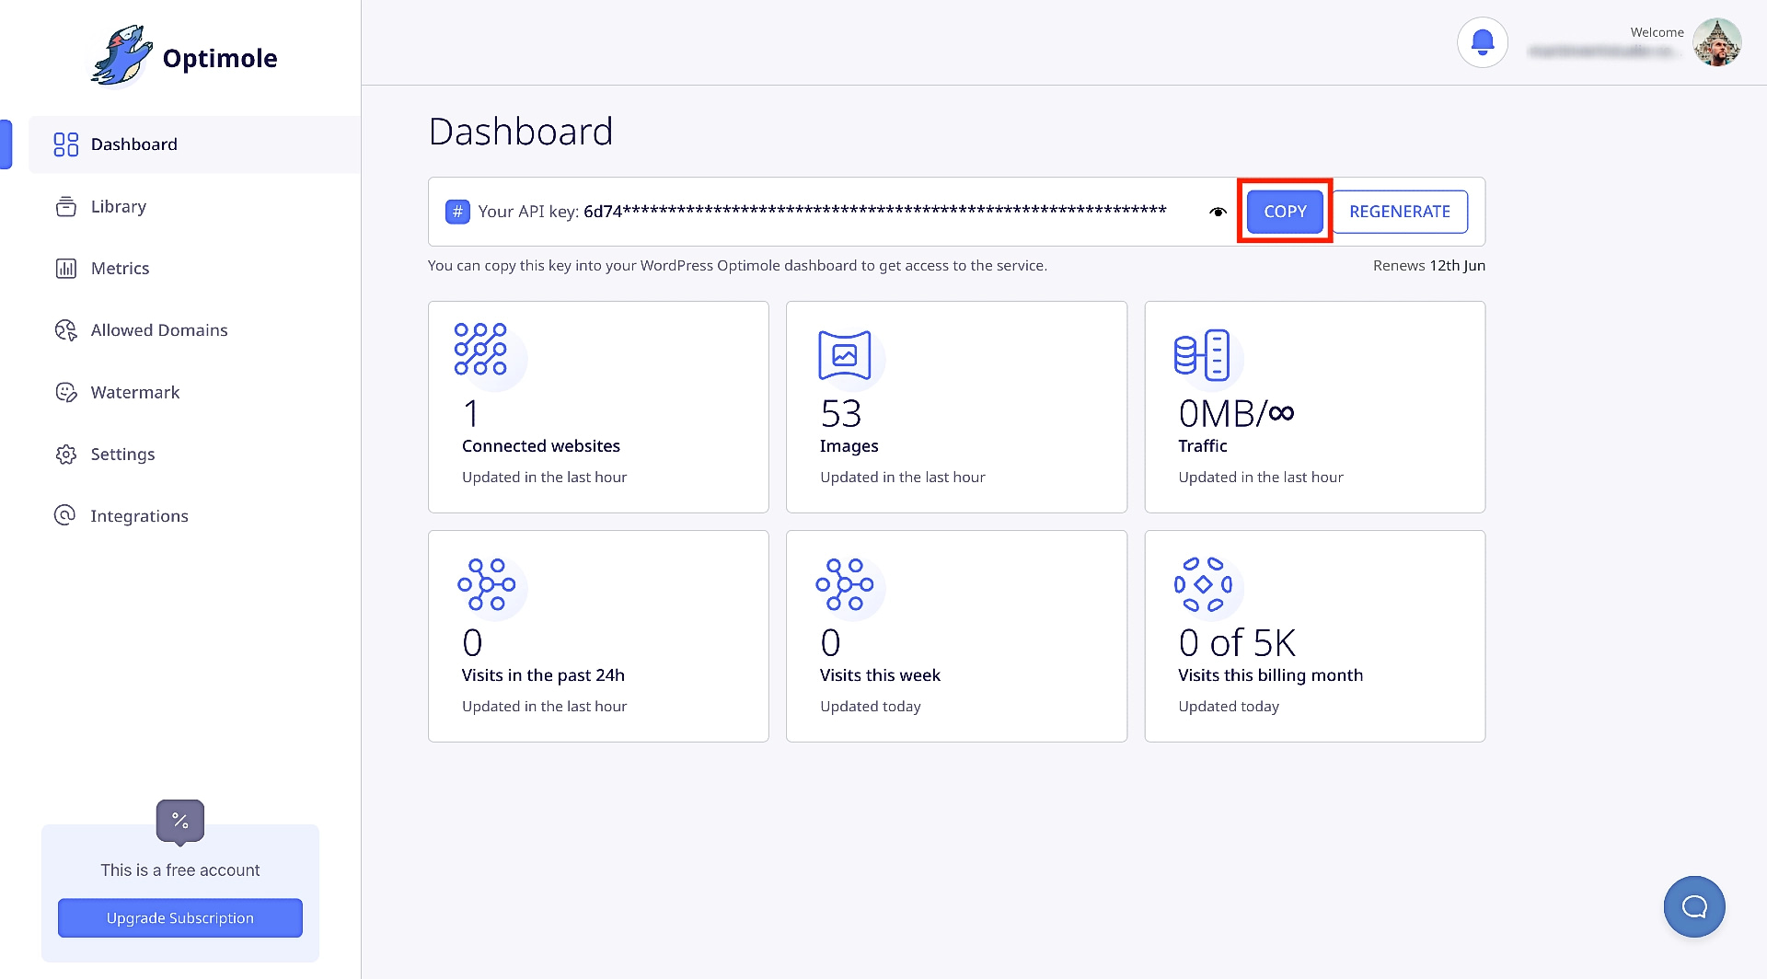
Task: Regenerate the API key
Action: pos(1400,212)
